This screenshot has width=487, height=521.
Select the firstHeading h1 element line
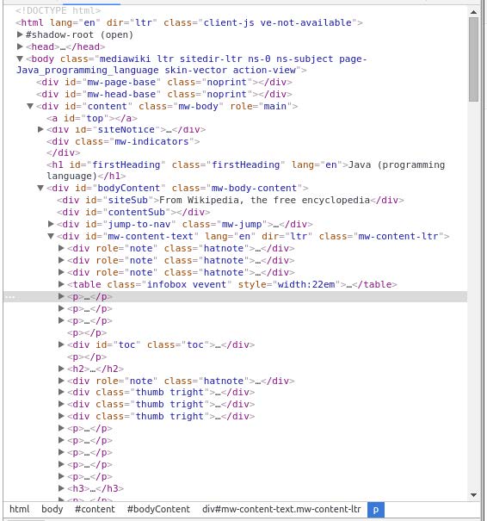246,171
